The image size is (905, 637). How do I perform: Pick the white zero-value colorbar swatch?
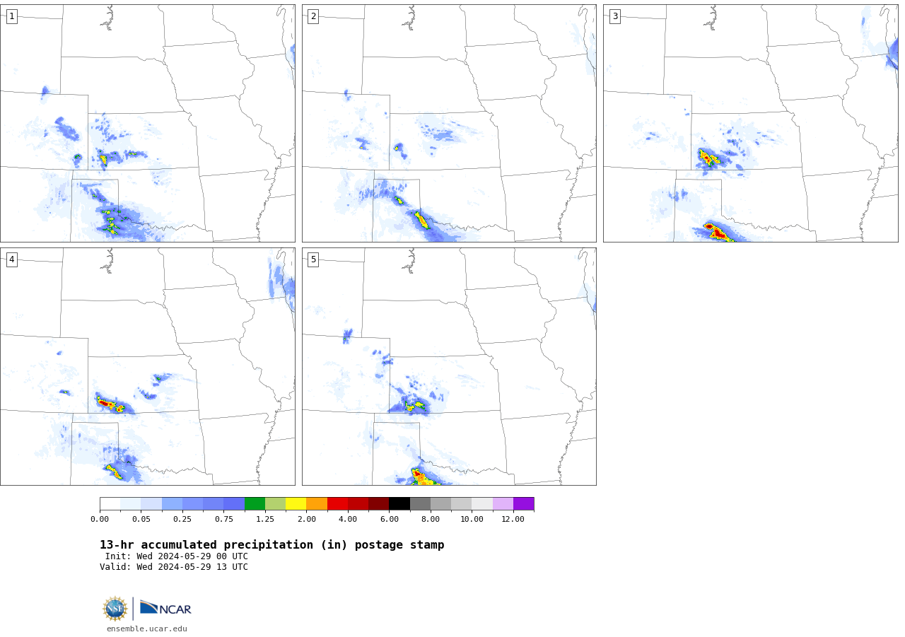point(110,504)
